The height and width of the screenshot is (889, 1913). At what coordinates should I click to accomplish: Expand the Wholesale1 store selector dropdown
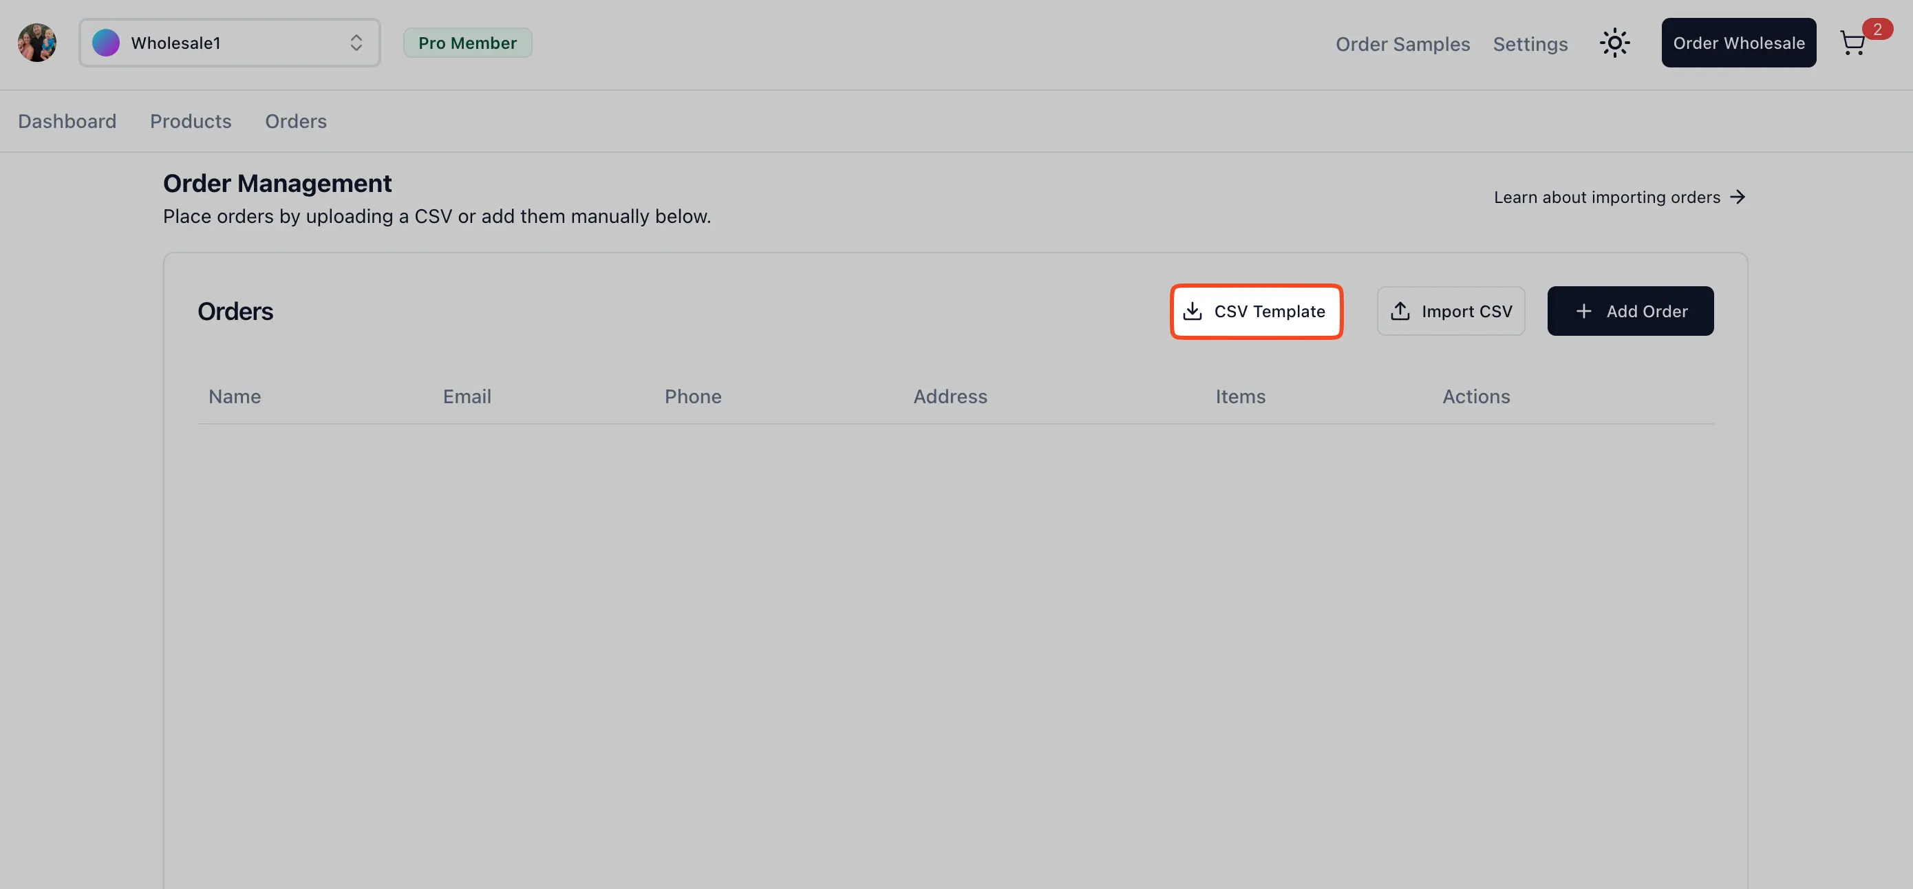pyautogui.click(x=229, y=43)
